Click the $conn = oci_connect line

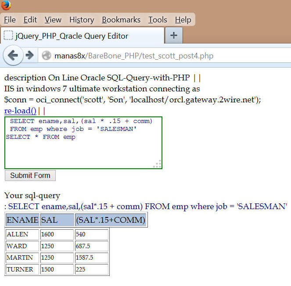133,100
